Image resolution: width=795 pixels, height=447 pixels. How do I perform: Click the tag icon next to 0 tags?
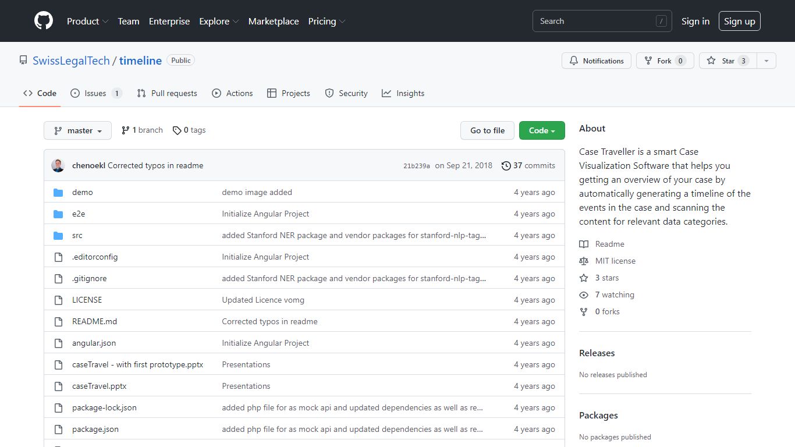point(177,130)
